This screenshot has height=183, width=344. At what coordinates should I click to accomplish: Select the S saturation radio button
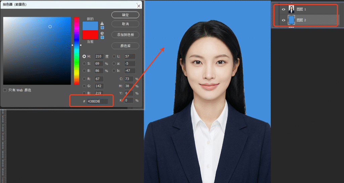[x=84, y=64]
